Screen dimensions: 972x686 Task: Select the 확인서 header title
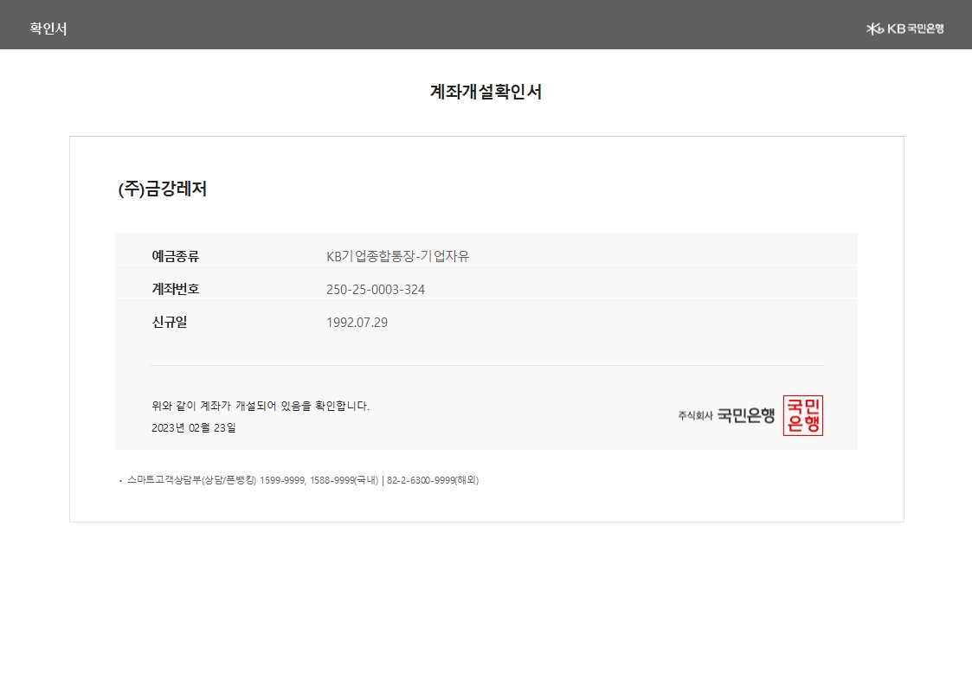pyautogui.click(x=48, y=29)
